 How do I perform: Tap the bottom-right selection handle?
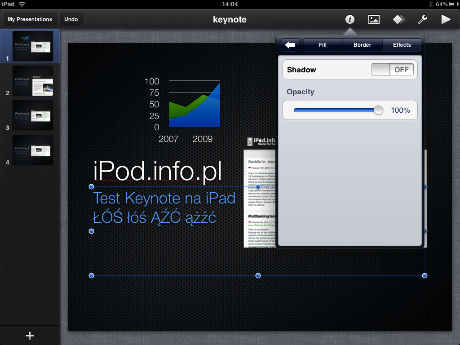click(425, 275)
